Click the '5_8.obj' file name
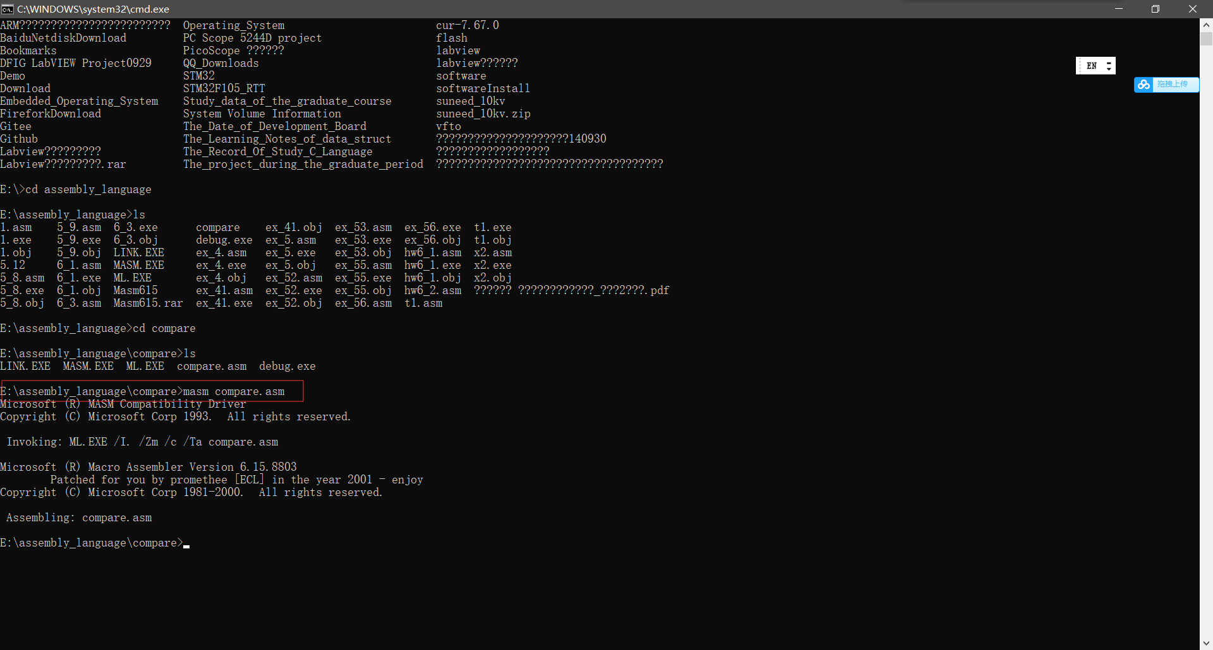 [22, 303]
